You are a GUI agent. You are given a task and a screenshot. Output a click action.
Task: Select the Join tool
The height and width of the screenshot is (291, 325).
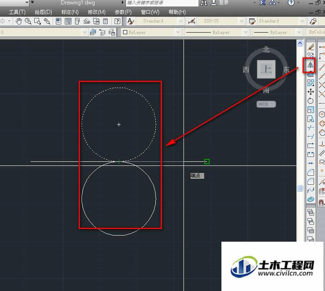[311, 163]
